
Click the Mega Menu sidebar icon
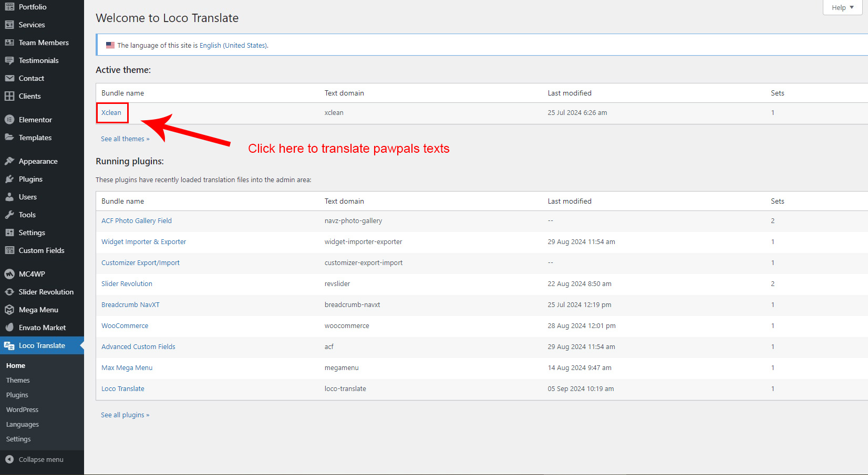(9, 310)
